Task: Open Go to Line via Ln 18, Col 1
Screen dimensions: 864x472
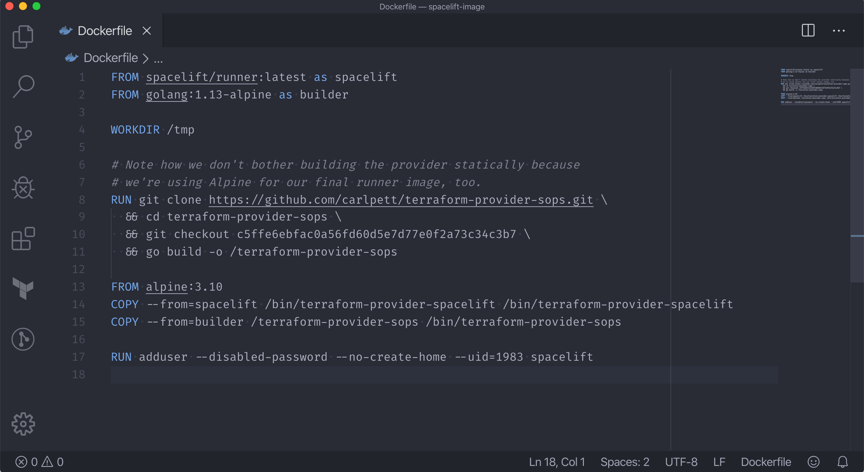Action: tap(557, 462)
